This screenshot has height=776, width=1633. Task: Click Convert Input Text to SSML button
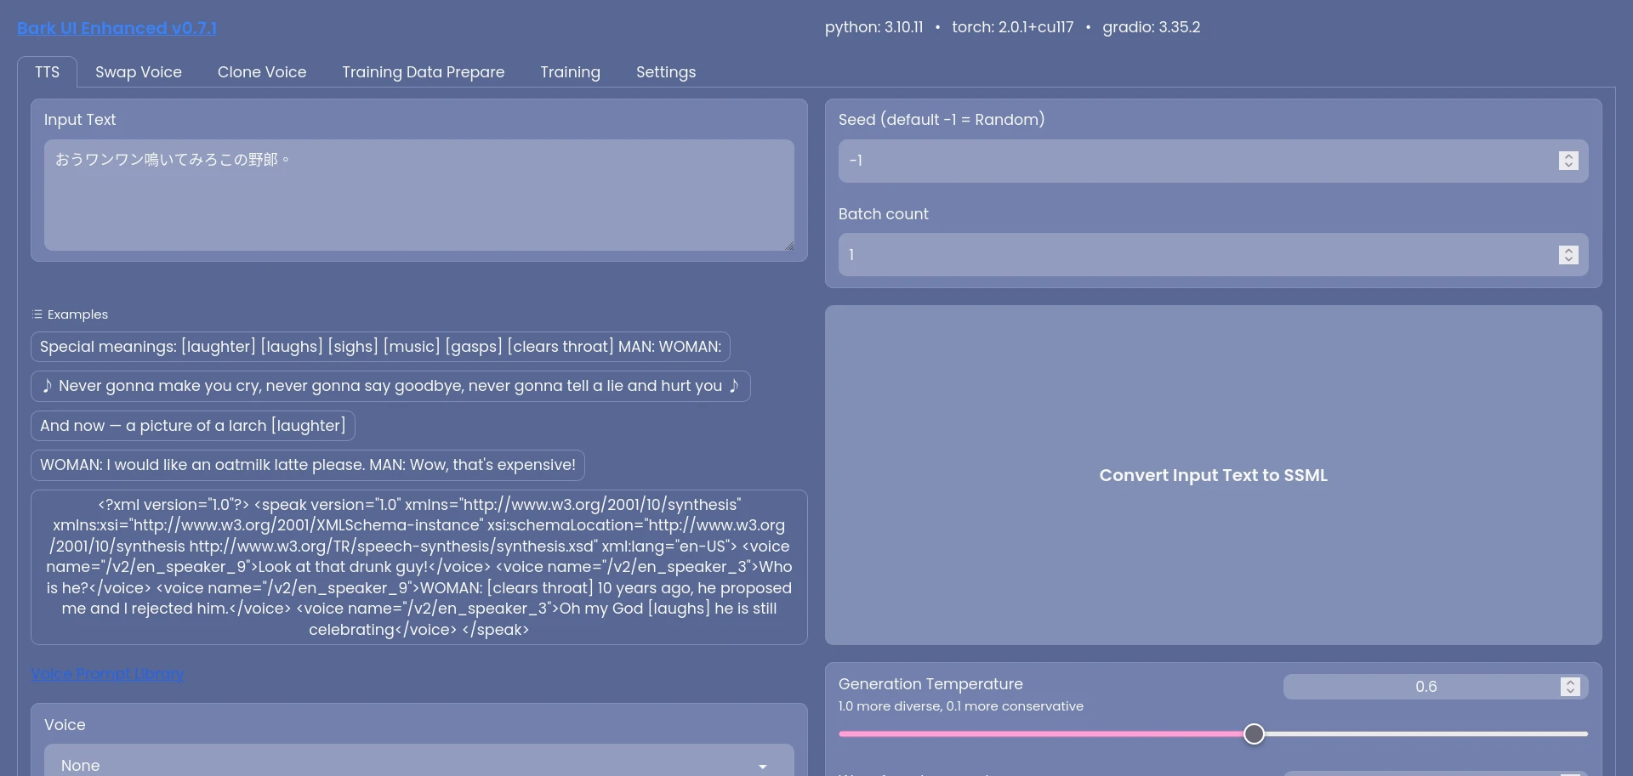(x=1213, y=475)
